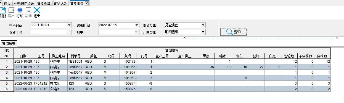Image resolution: width=344 pixels, height=103 pixels.
Task: Click the 发白 value 9 in row 4
Action: point(240,78)
